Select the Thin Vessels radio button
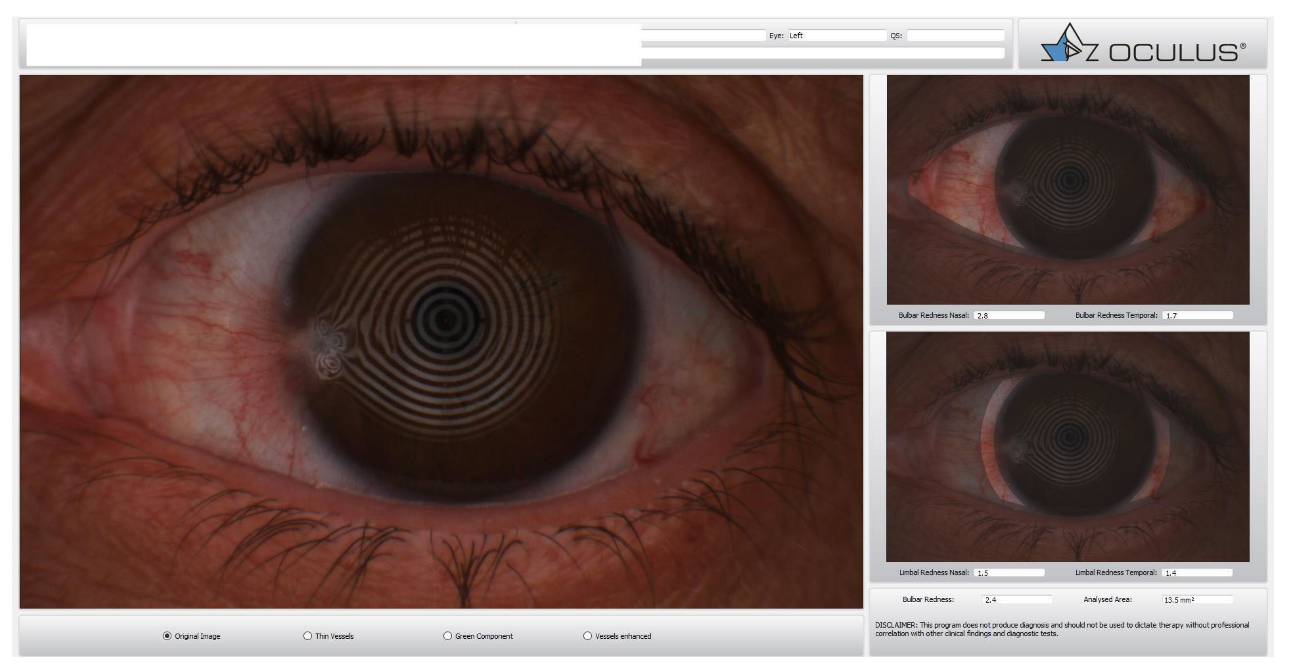Viewport: 1291px width, 671px height. [307, 636]
